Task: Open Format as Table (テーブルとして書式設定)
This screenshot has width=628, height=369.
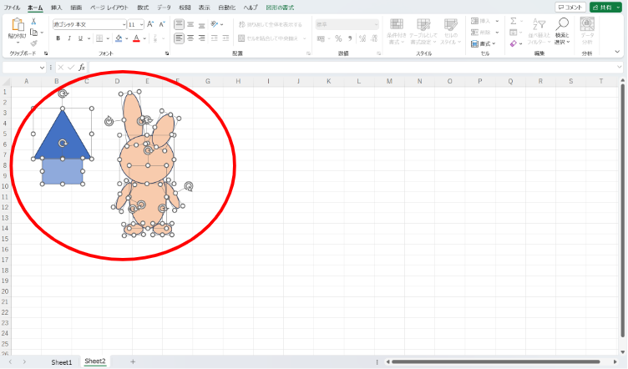Action: click(423, 31)
